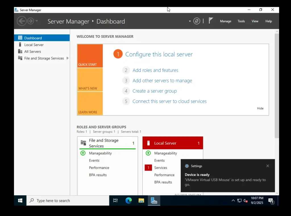Click the scrollbar up arrow
Screen dimensions: 291x216
tap(277, 32)
